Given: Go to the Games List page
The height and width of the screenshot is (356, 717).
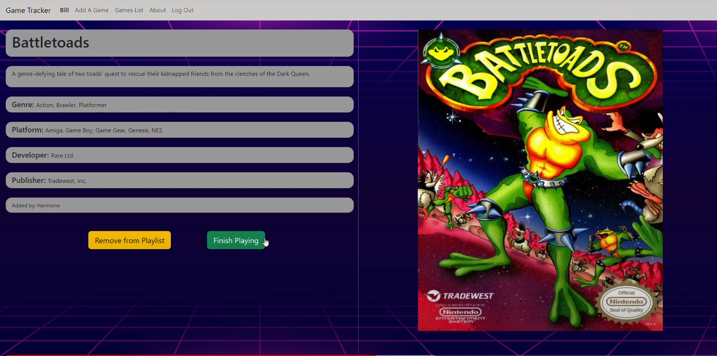Looking at the screenshot, I should 129,10.
